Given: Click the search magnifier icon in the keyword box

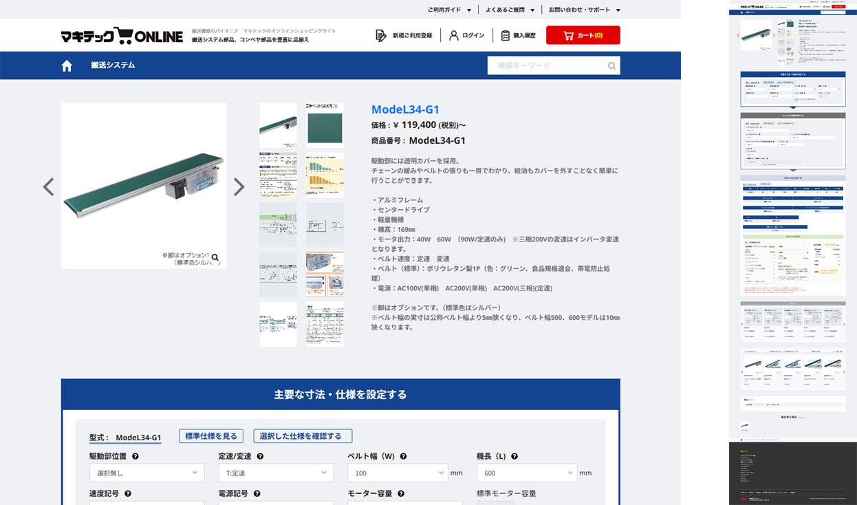Looking at the screenshot, I should pyautogui.click(x=611, y=66).
